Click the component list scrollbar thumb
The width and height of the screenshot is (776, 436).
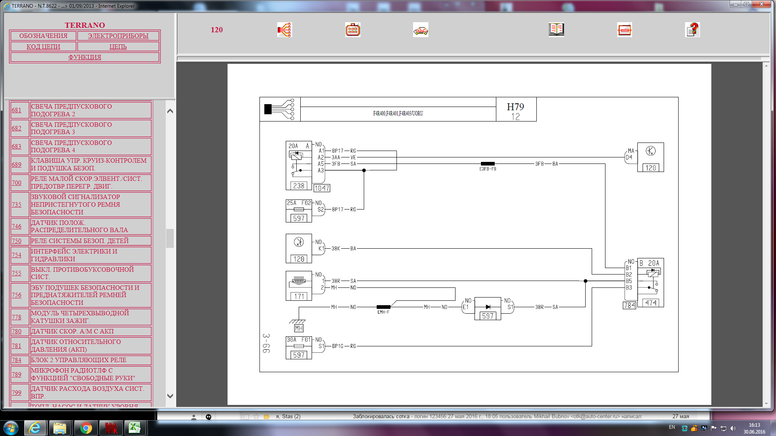(170, 238)
